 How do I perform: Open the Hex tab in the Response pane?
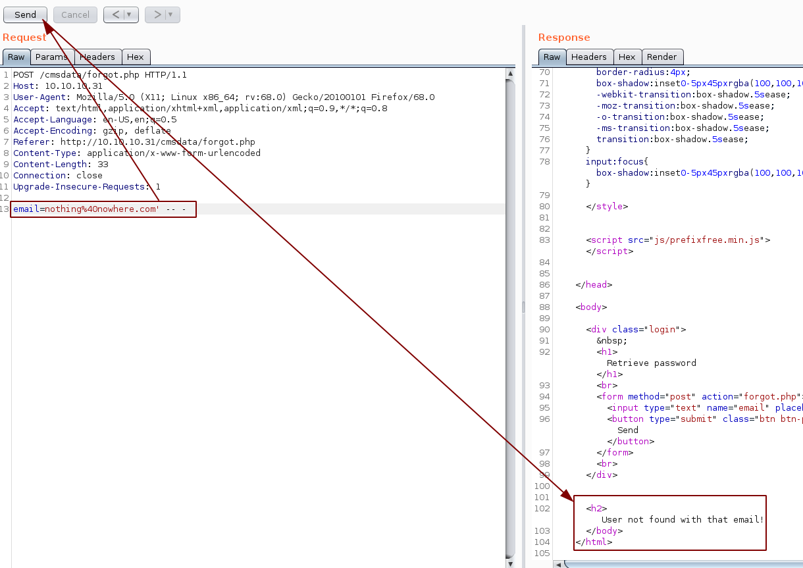click(x=627, y=57)
